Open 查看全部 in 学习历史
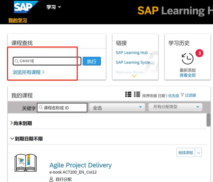 (188, 75)
